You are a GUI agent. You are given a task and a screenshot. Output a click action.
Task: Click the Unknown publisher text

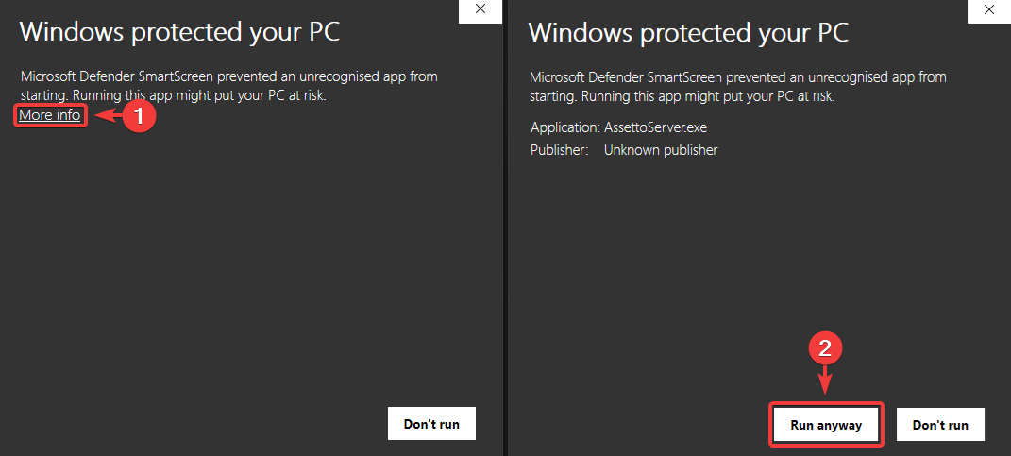pos(661,149)
